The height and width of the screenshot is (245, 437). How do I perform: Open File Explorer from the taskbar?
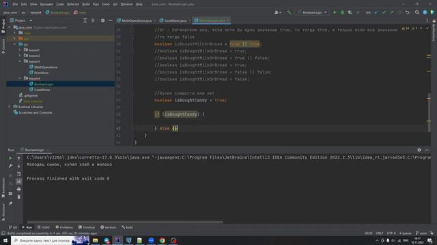[x=96, y=240]
